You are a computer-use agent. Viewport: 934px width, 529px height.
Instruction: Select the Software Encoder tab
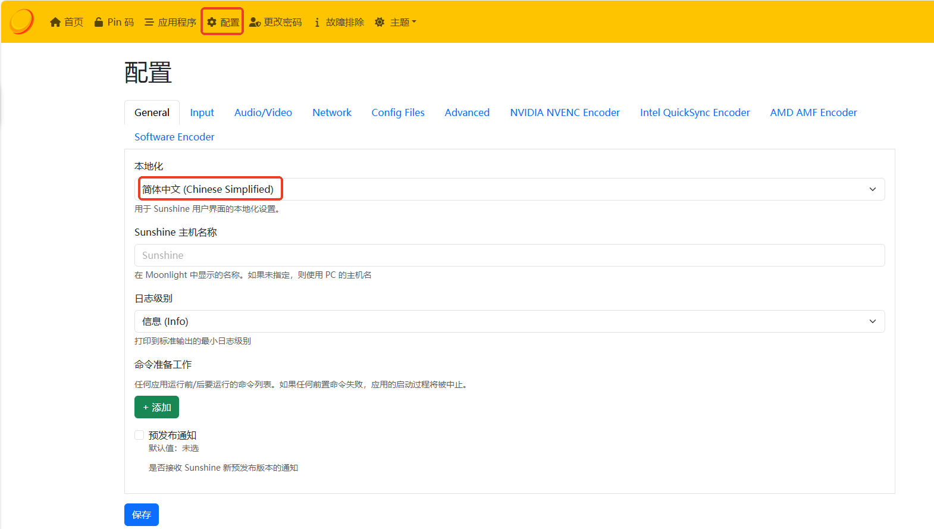coord(174,137)
